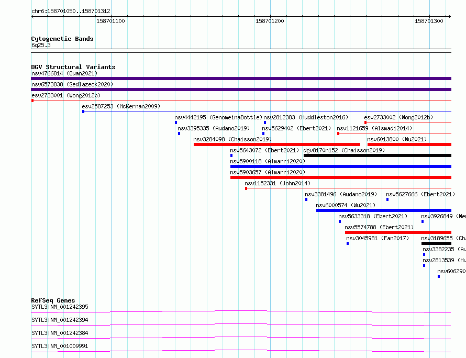This screenshot has width=466, height=358.
Task: Click the nsv6000574 (Wu2021) blue bar
Action: (x=384, y=210)
